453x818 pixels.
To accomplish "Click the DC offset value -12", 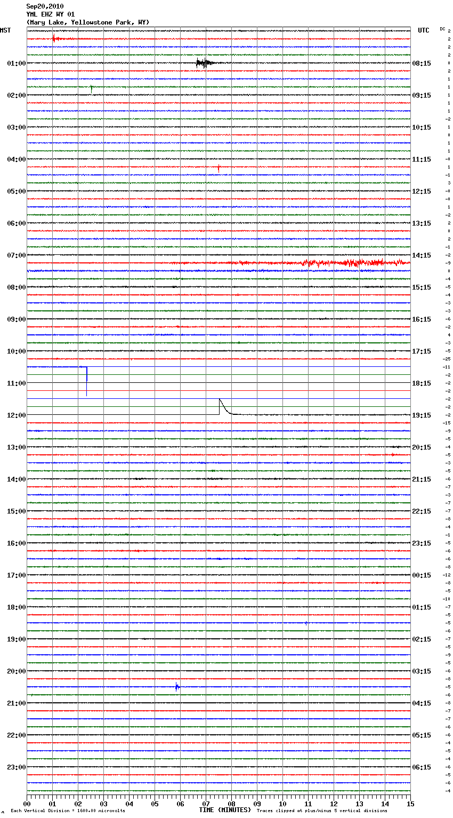I will 447,575.
